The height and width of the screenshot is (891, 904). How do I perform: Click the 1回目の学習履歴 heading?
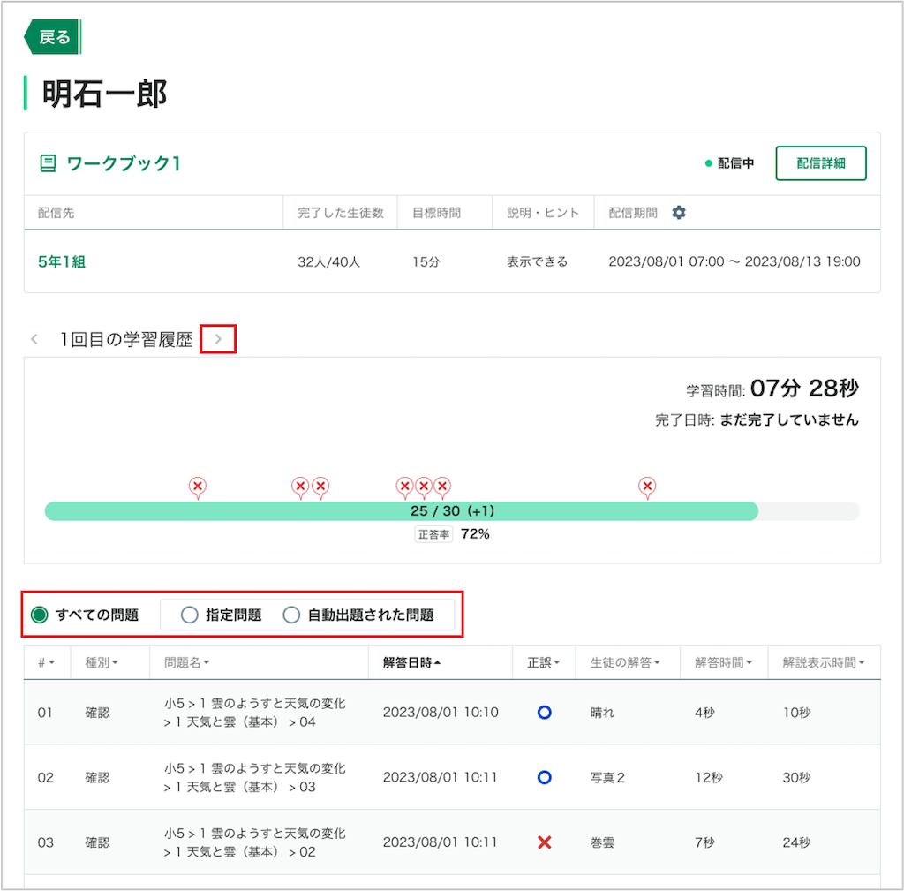(126, 339)
